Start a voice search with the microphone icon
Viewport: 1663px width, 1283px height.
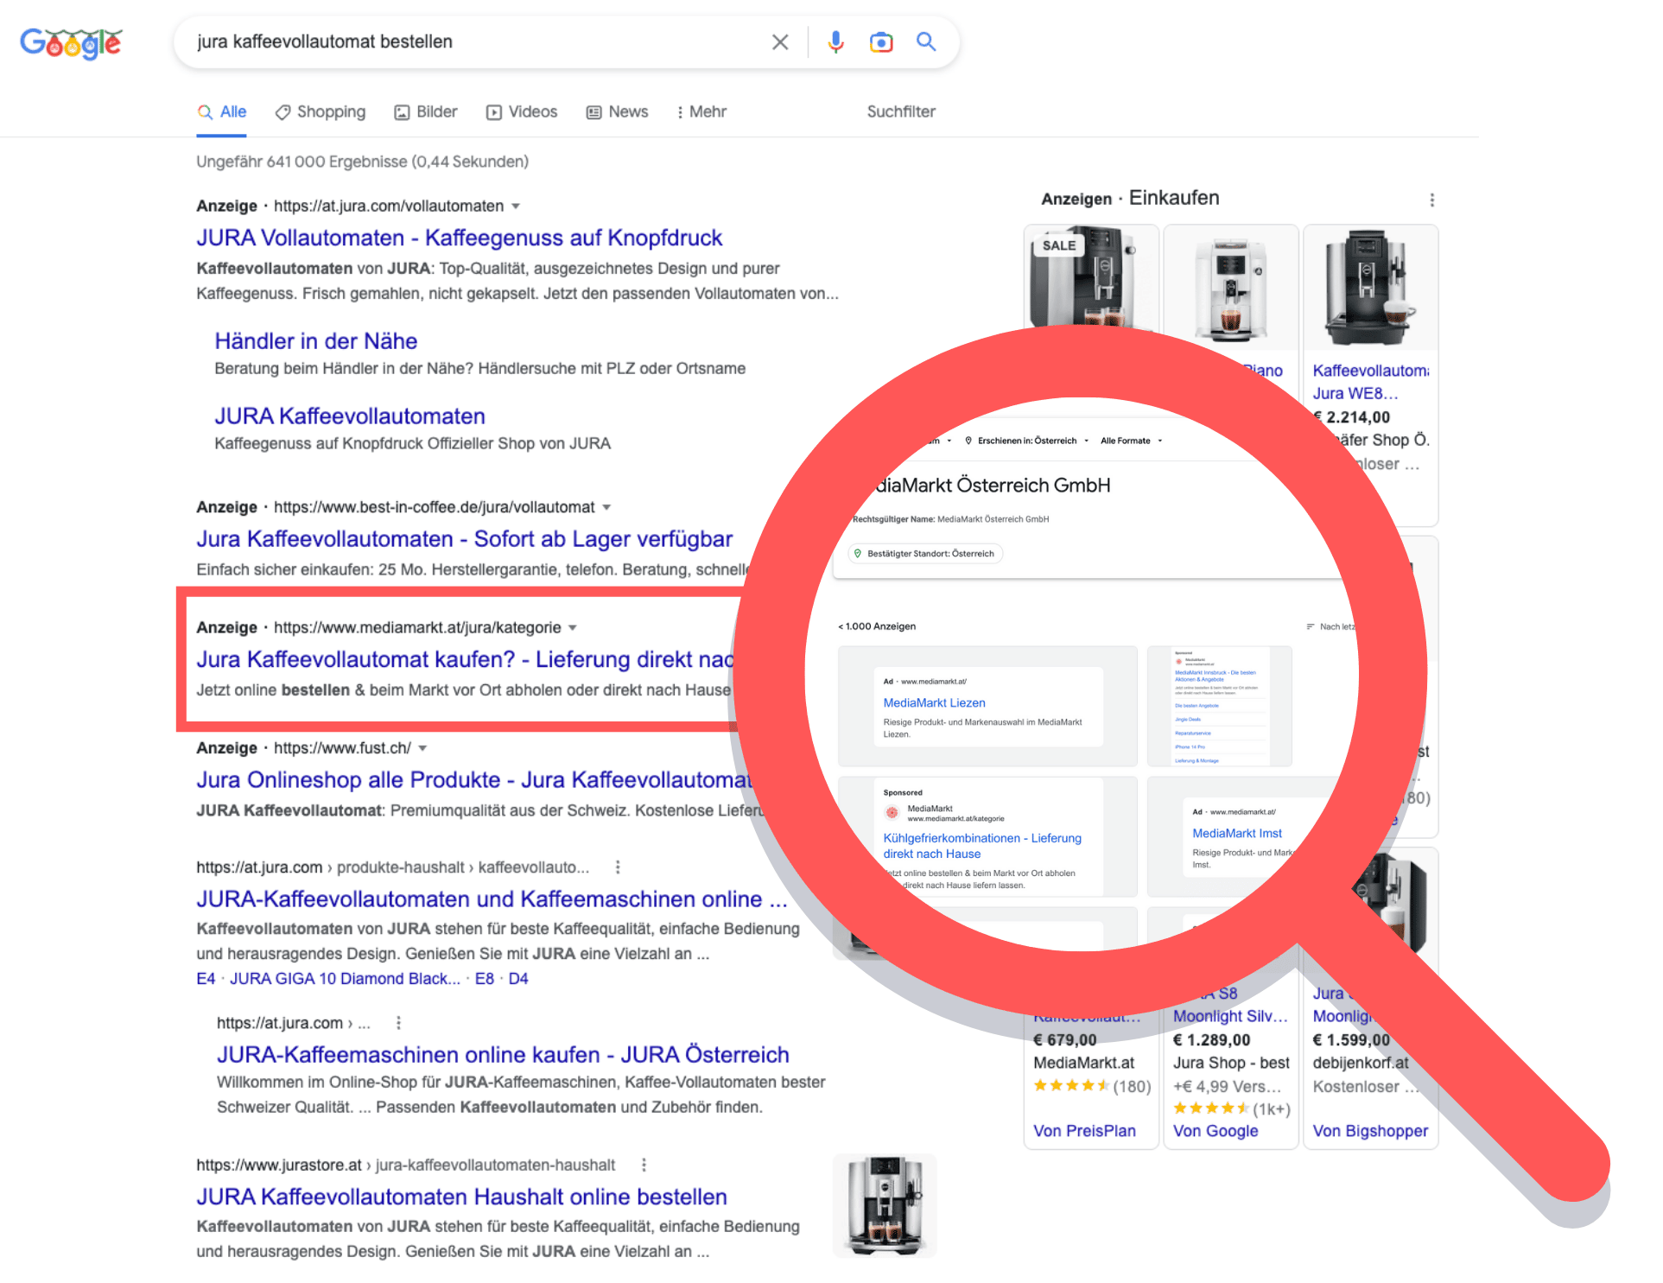(835, 41)
